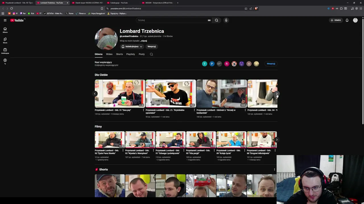
Task: Open the on-screen keyboard in the search box
Action: coord(209,20)
